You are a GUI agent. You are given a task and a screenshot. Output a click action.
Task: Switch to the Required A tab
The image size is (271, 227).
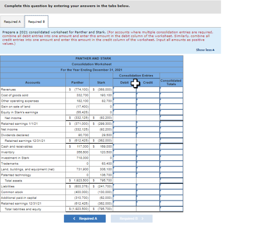point(12,21)
